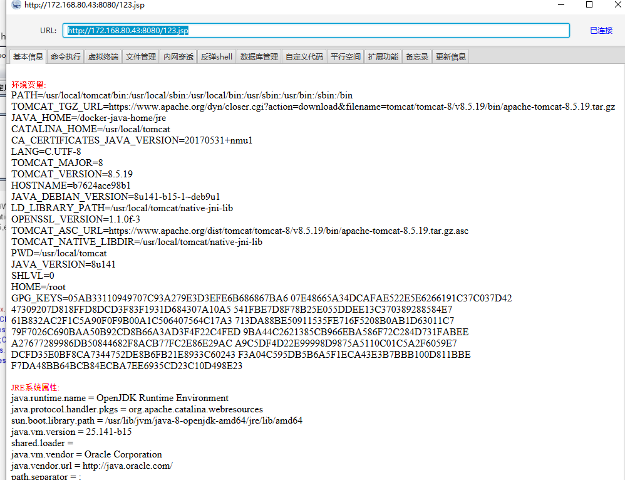Click the red 环境变量 section heading
625x480 pixels.
pos(29,85)
